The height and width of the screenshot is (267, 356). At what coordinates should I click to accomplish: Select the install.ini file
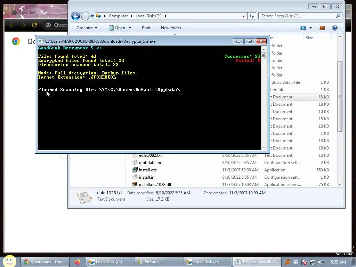pyautogui.click(x=147, y=177)
